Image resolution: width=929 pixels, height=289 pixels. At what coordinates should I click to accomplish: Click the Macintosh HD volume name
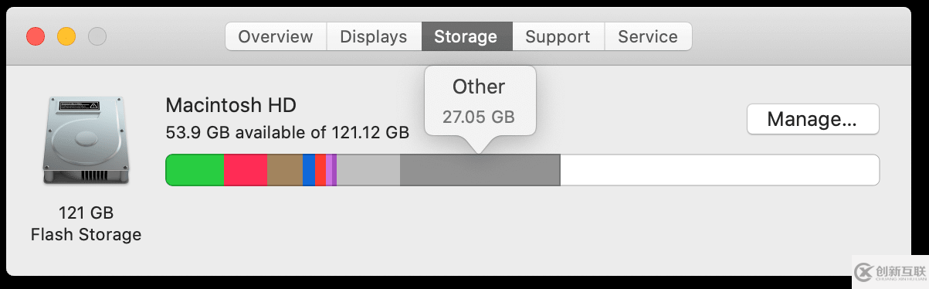[231, 105]
